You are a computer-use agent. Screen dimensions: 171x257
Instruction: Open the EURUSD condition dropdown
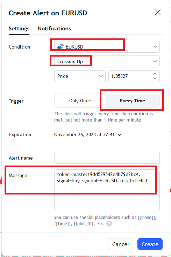pyautogui.click(x=107, y=47)
